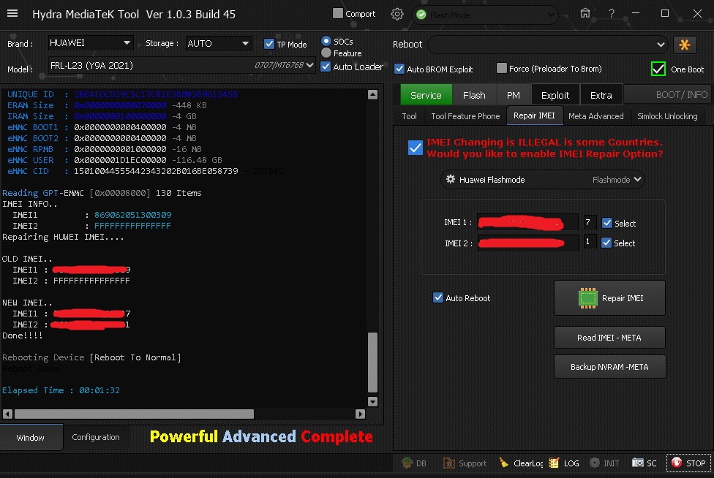714x478 pixels.
Task: Toggle the TP Mode checkbox
Action: pos(269,44)
